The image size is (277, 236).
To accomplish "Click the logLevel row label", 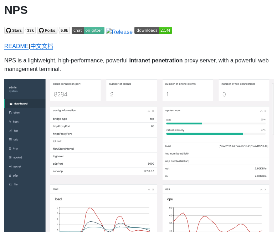I will pyautogui.click(x=58, y=157).
